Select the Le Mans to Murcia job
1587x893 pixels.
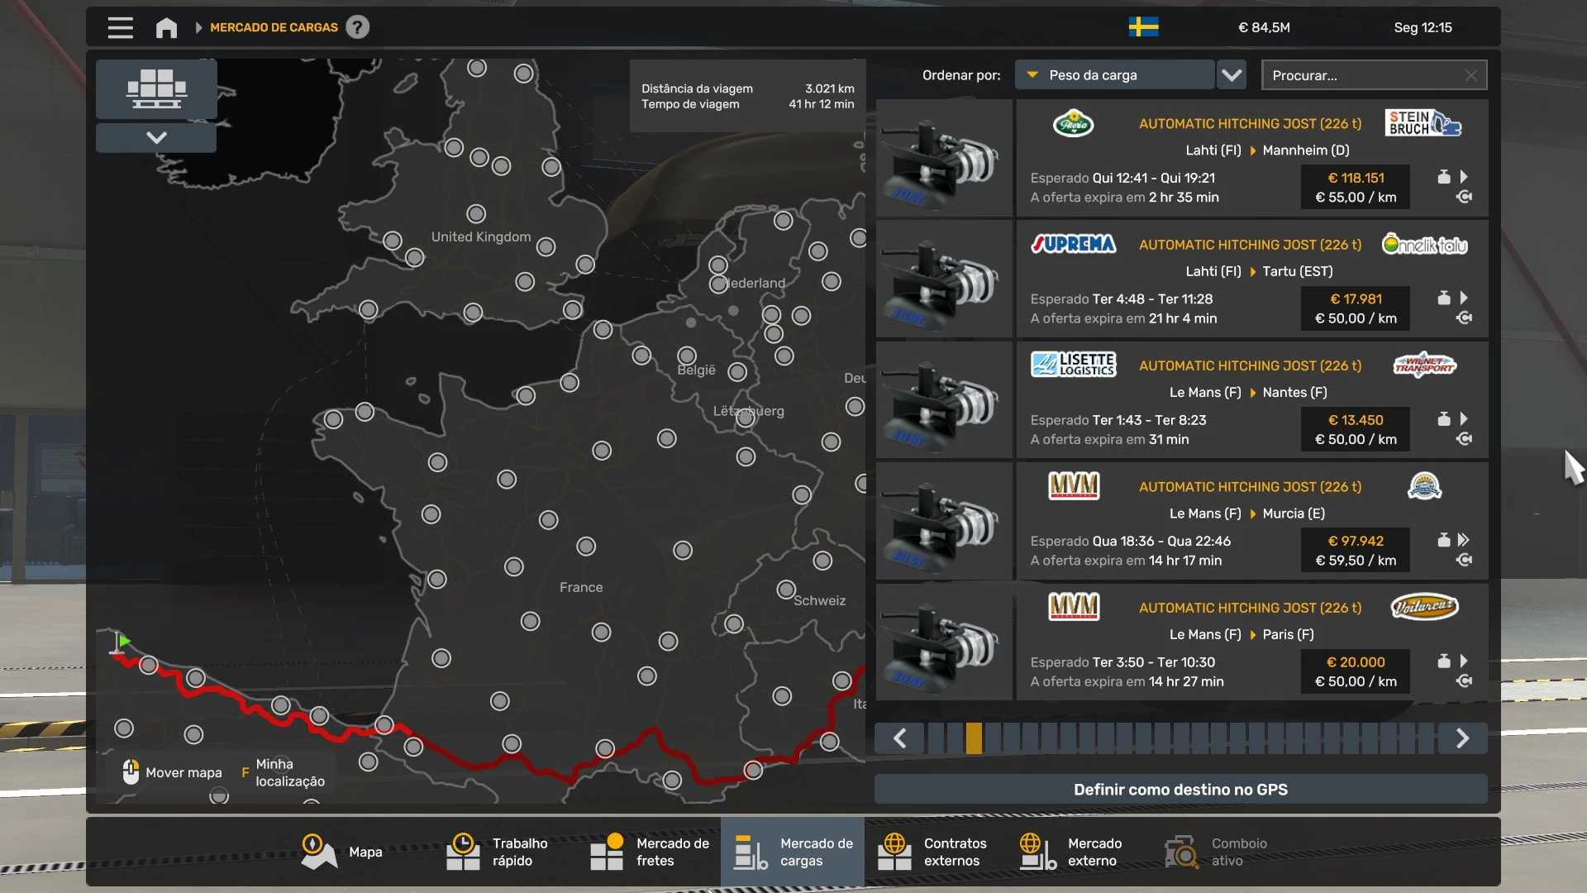[1182, 521]
